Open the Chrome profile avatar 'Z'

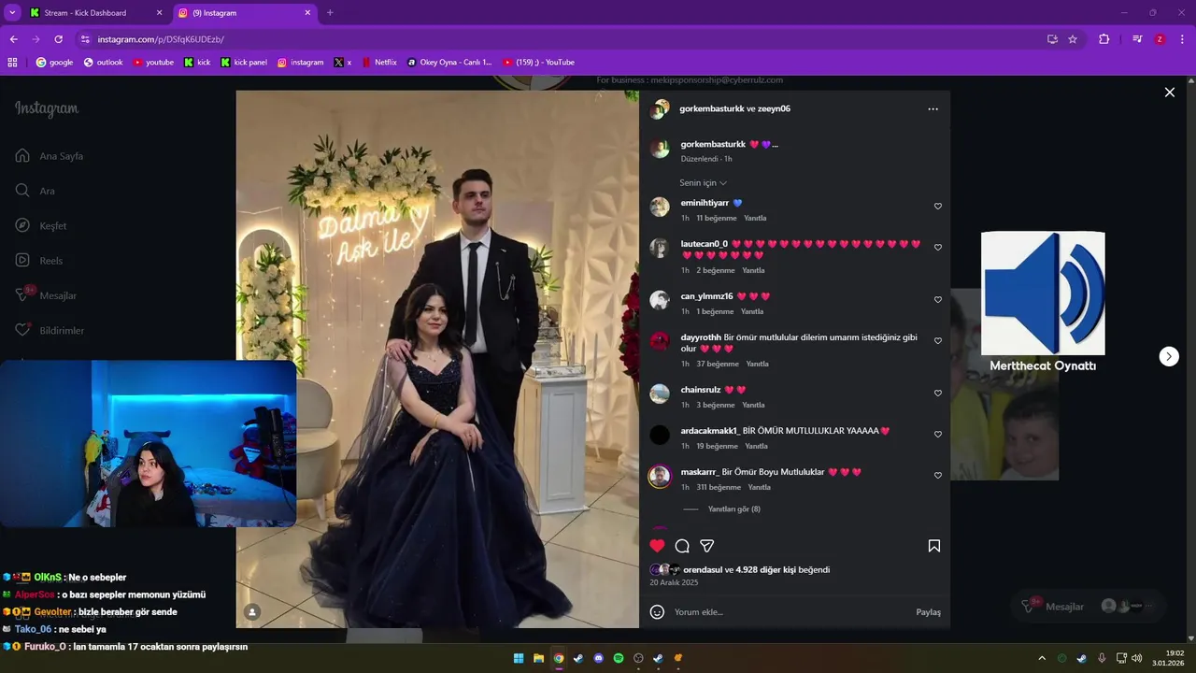(x=1160, y=39)
